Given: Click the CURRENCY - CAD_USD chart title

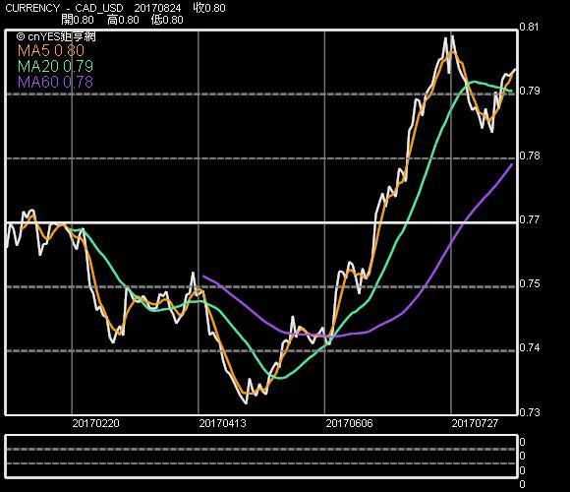Looking at the screenshot, I should pos(64,8).
